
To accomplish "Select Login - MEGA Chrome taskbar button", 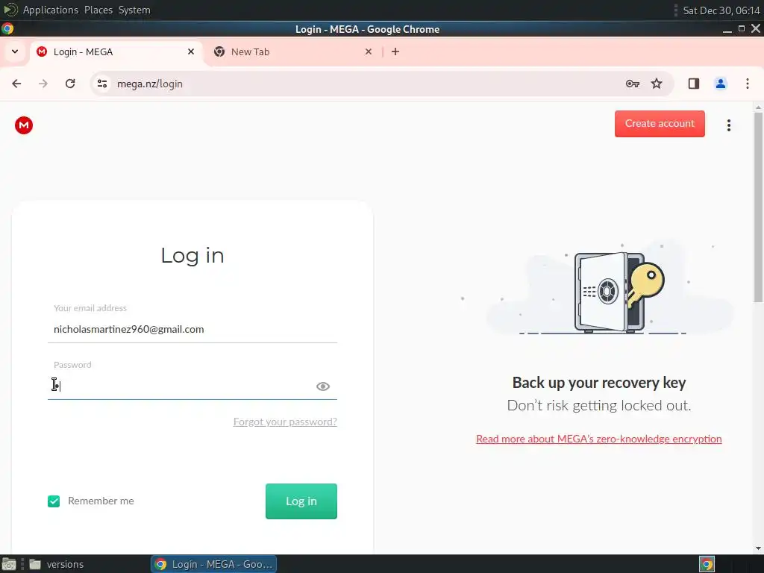I will pyautogui.click(x=214, y=564).
